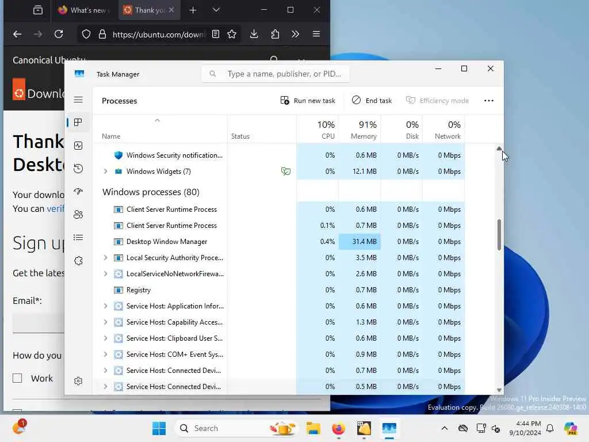Image resolution: width=589 pixels, height=442 pixels.
Task: Open Windows Start menu
Action: (159, 428)
